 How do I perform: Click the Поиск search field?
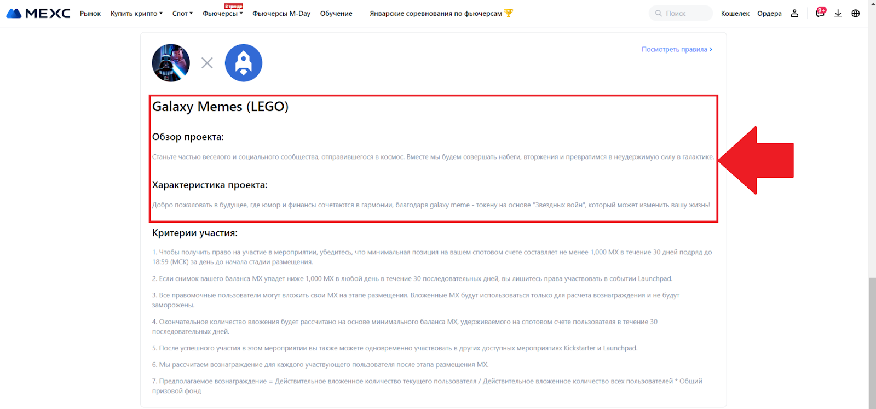681,13
